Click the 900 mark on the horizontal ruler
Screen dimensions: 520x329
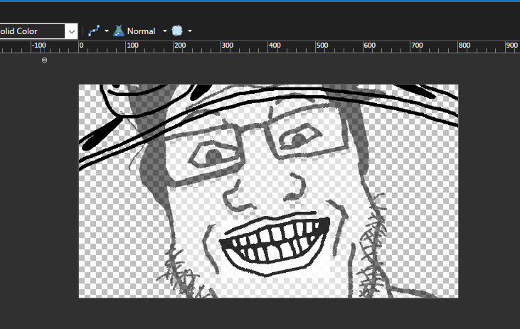[511, 46]
